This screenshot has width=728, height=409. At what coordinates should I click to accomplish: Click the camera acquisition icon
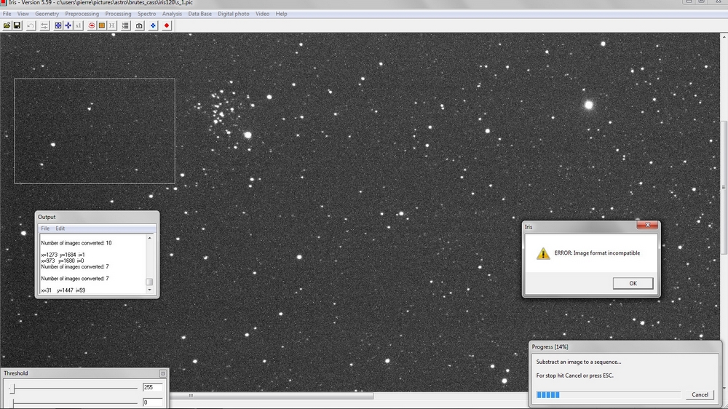tap(139, 25)
